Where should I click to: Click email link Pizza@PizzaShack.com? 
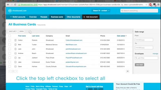pyautogui.click(x=74, y=58)
